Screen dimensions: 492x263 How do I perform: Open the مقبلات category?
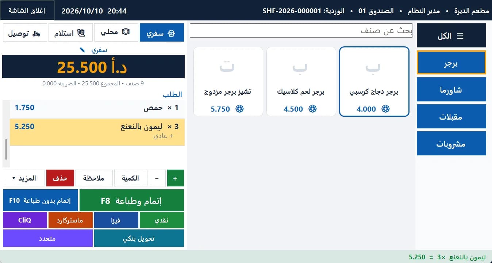click(x=451, y=116)
